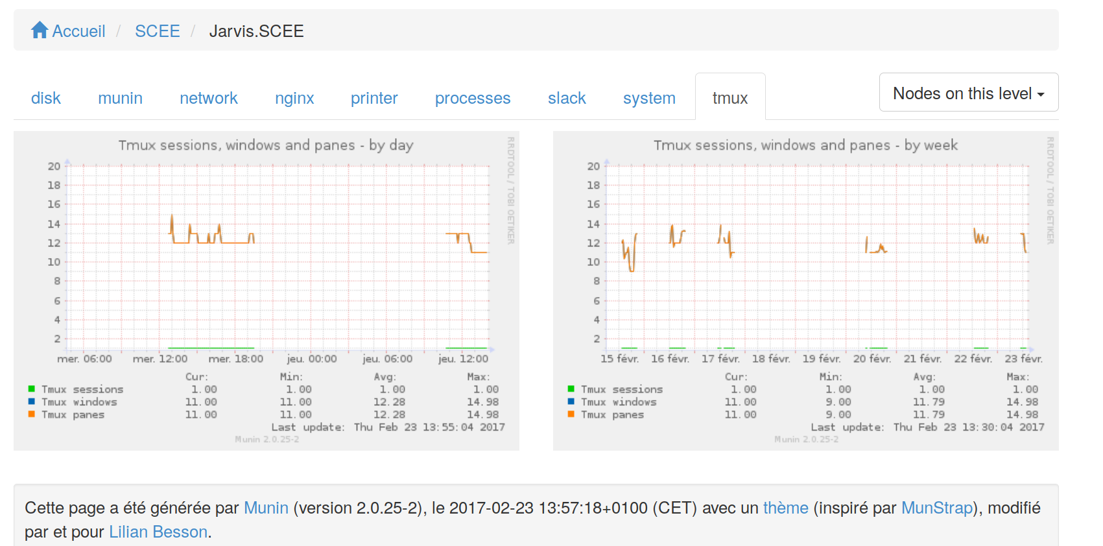Image resolution: width=1103 pixels, height=546 pixels.
Task: Click the home icon beside Accueil
Action: pyautogui.click(x=40, y=30)
